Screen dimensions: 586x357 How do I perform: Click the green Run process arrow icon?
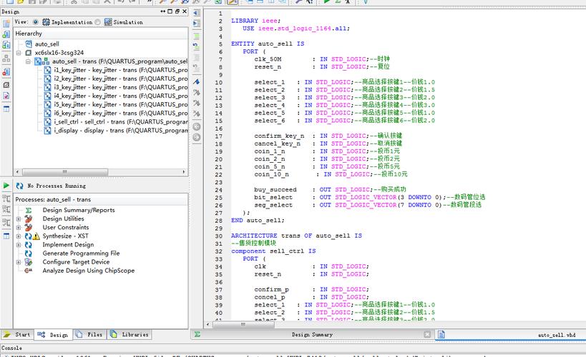[x=6, y=186]
